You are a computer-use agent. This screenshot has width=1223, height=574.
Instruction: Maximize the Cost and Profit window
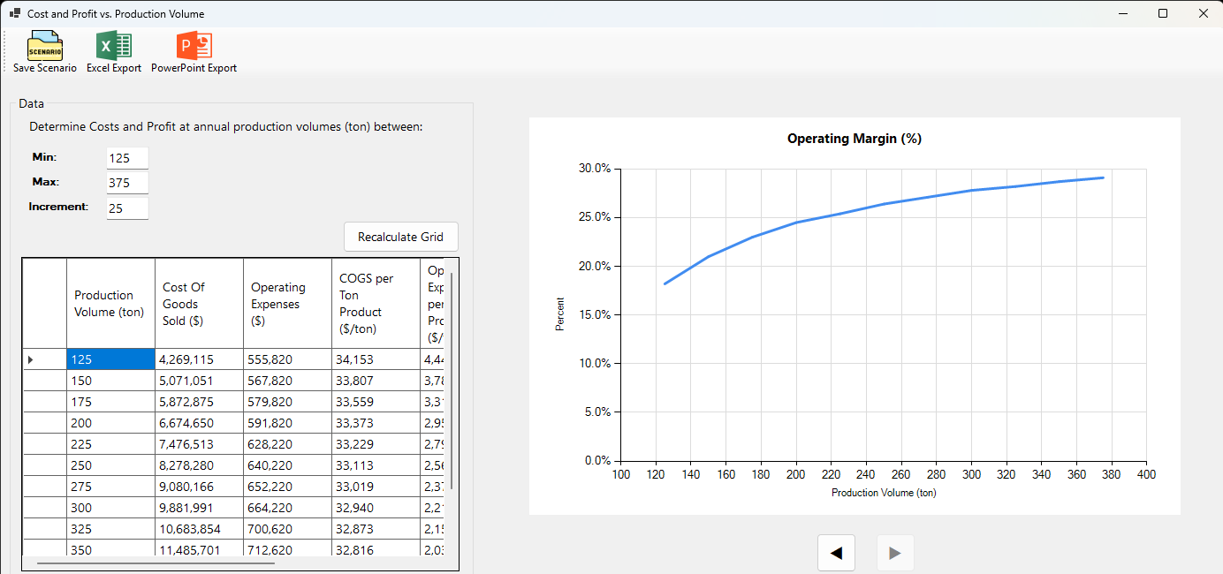(x=1162, y=13)
